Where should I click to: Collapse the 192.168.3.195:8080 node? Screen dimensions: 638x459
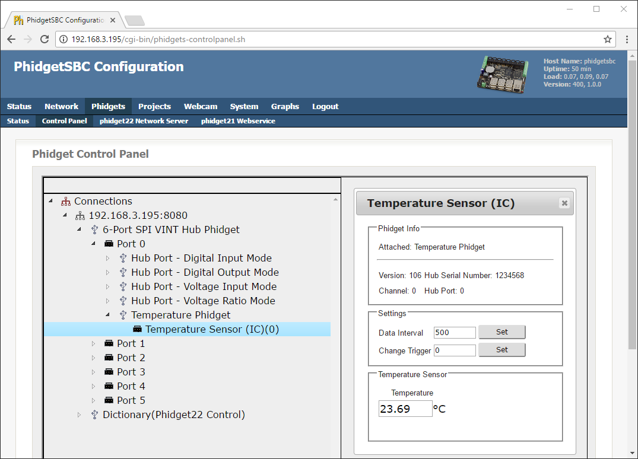click(x=65, y=215)
